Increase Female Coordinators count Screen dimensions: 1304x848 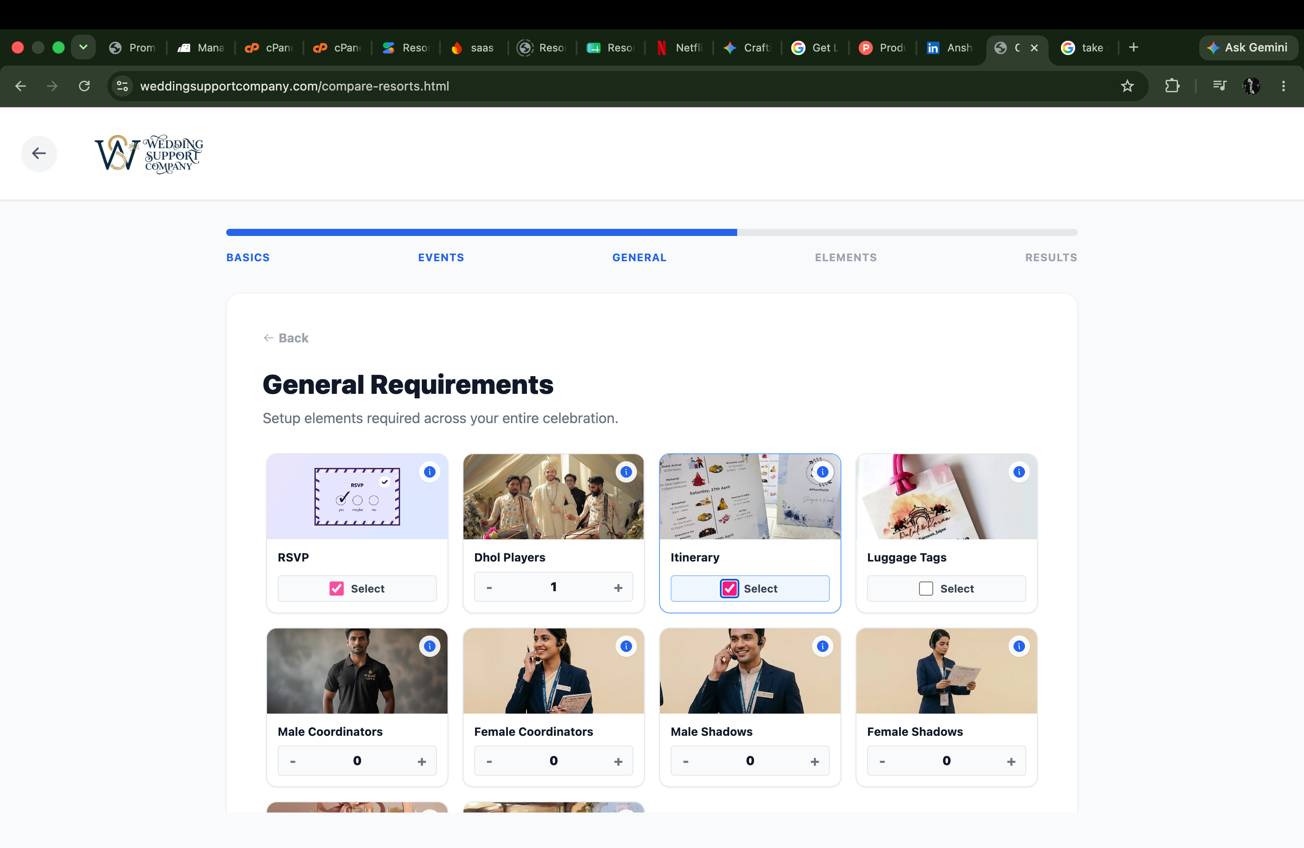pyautogui.click(x=618, y=762)
